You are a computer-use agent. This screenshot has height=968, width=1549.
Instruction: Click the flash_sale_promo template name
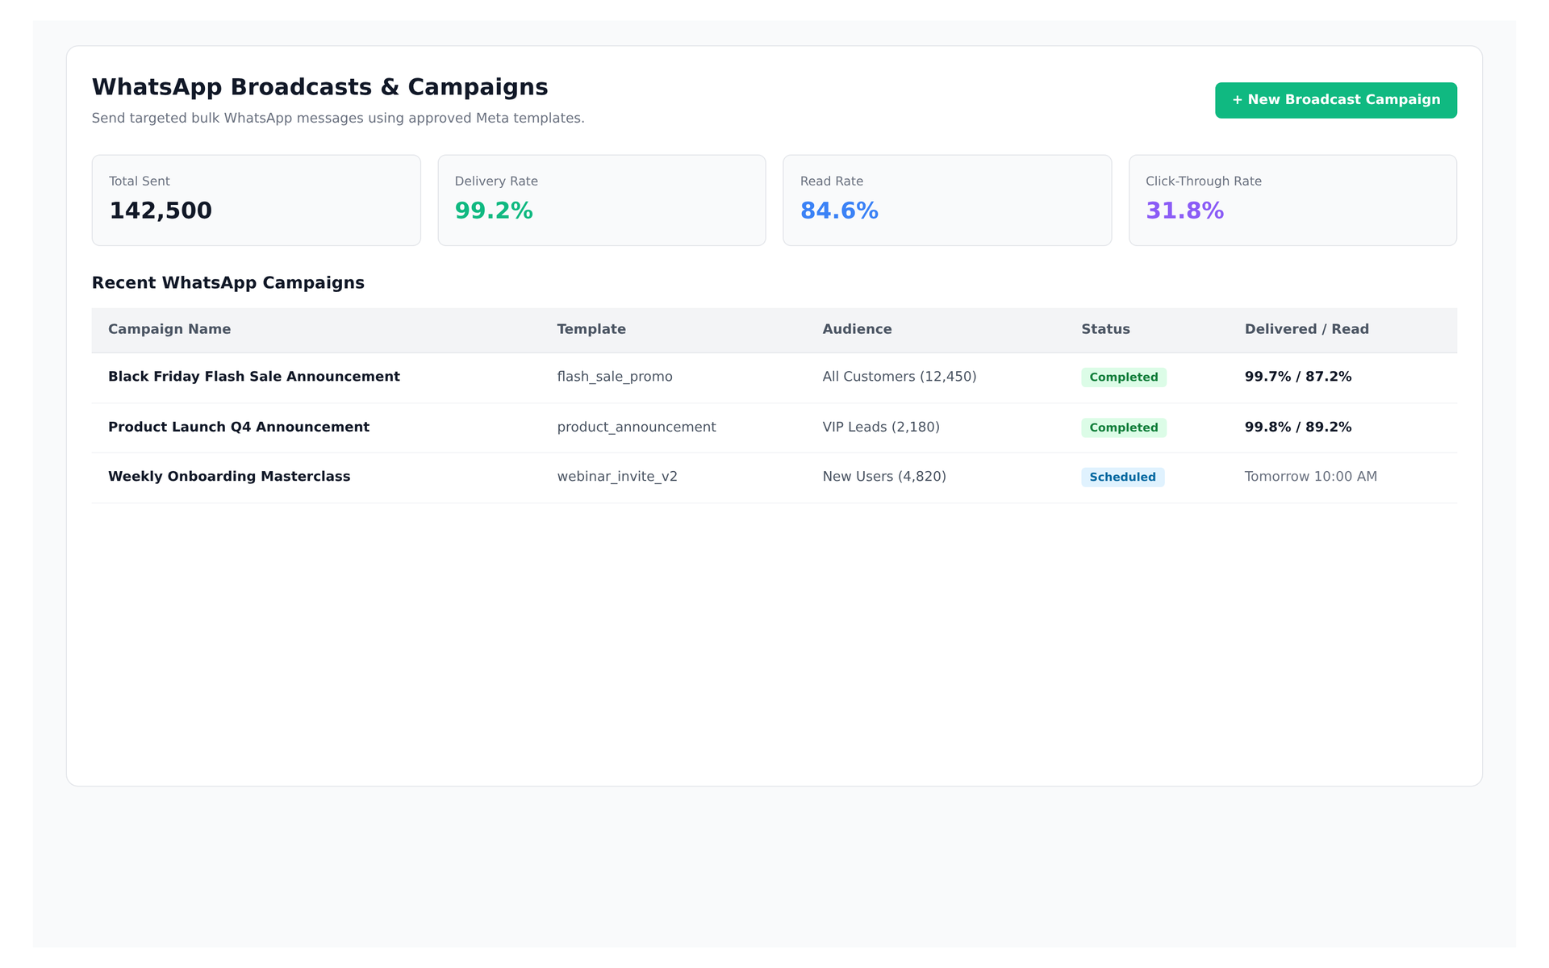click(615, 377)
